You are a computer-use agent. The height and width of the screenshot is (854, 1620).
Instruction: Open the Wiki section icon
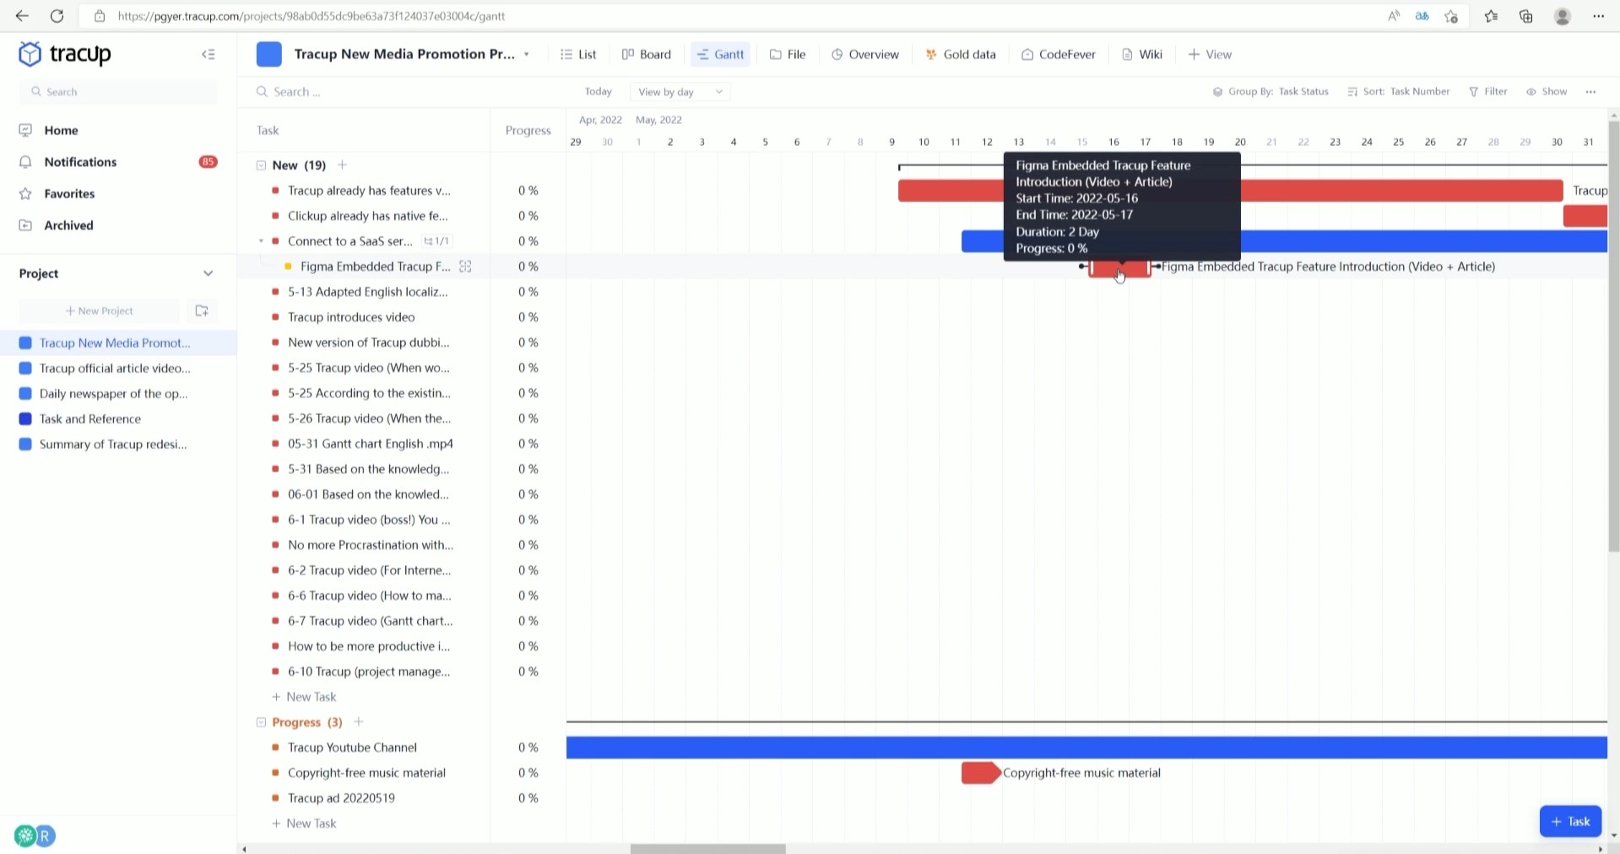point(1129,54)
